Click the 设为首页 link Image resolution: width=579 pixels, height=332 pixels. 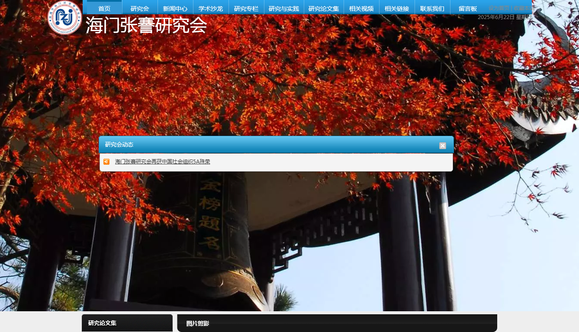(499, 8)
